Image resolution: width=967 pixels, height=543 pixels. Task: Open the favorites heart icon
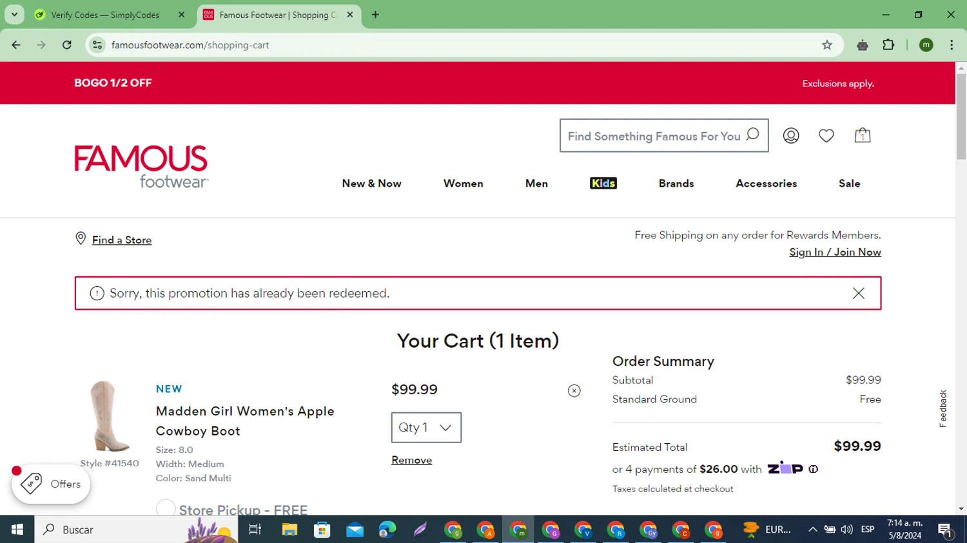826,135
